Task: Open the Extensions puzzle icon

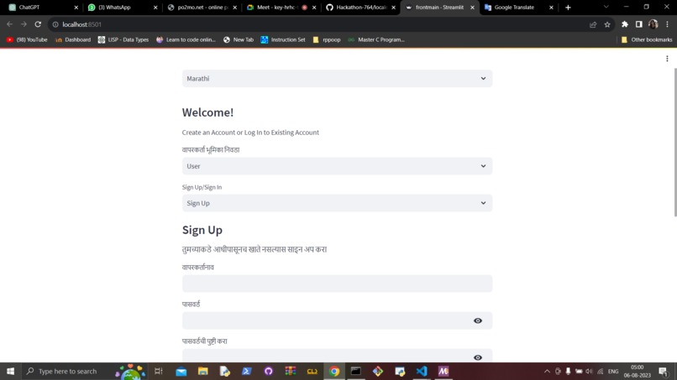Action: coord(625,24)
